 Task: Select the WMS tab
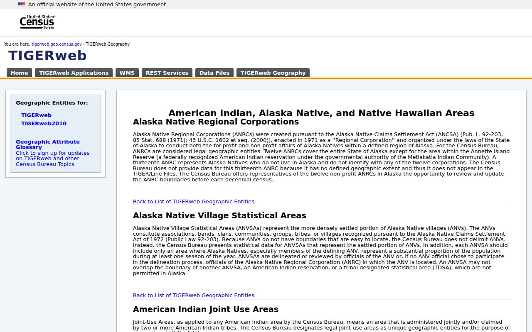(127, 73)
